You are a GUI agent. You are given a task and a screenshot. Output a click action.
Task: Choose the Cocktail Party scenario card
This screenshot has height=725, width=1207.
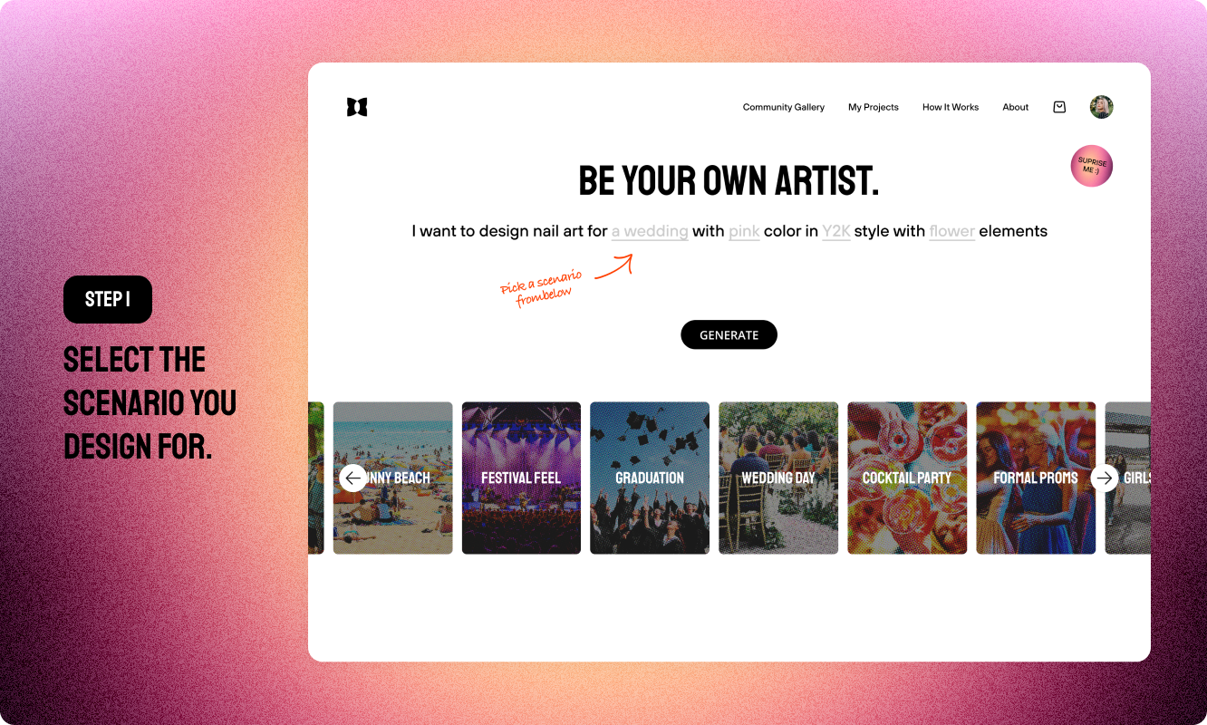[907, 478]
